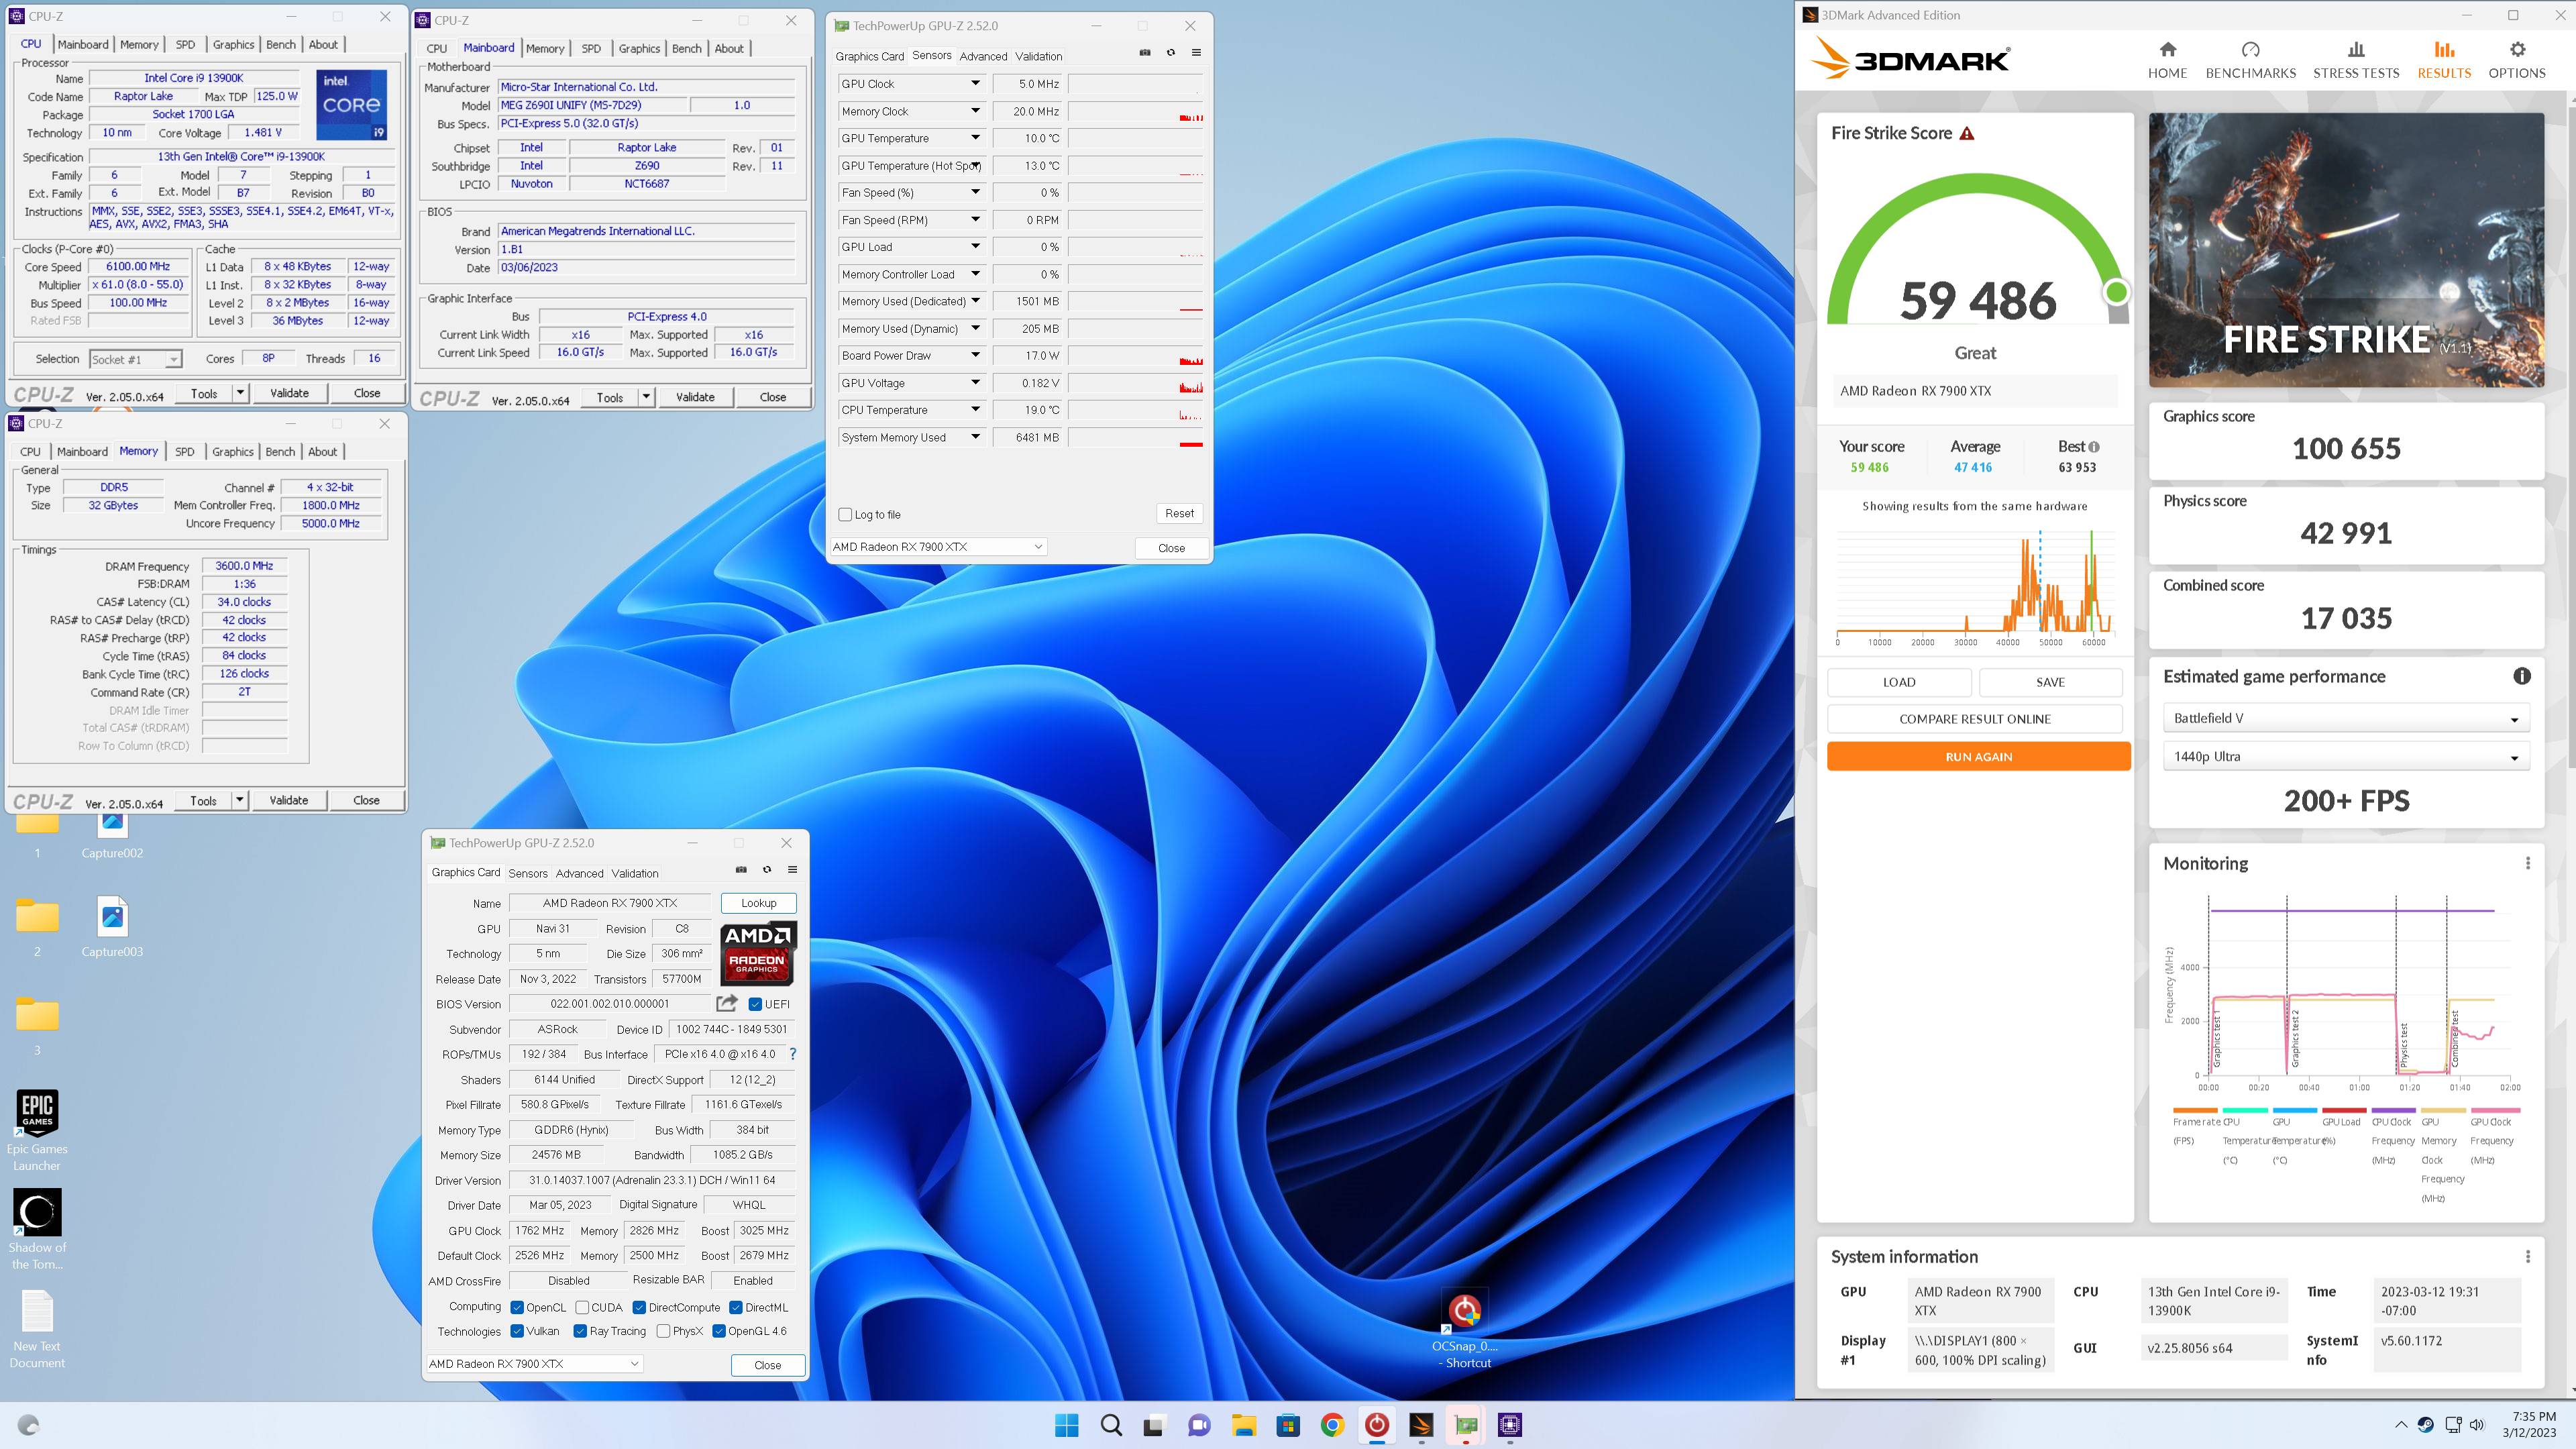Click GPU-Z Sensors refresh icon

click(1171, 53)
